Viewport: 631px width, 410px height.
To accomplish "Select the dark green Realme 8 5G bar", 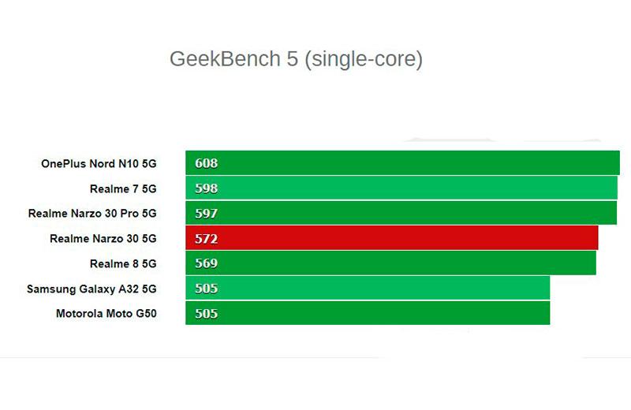I will tap(390, 263).
